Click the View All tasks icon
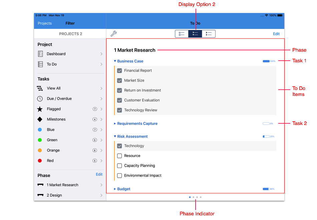The image size is (317, 220). pos(40,88)
